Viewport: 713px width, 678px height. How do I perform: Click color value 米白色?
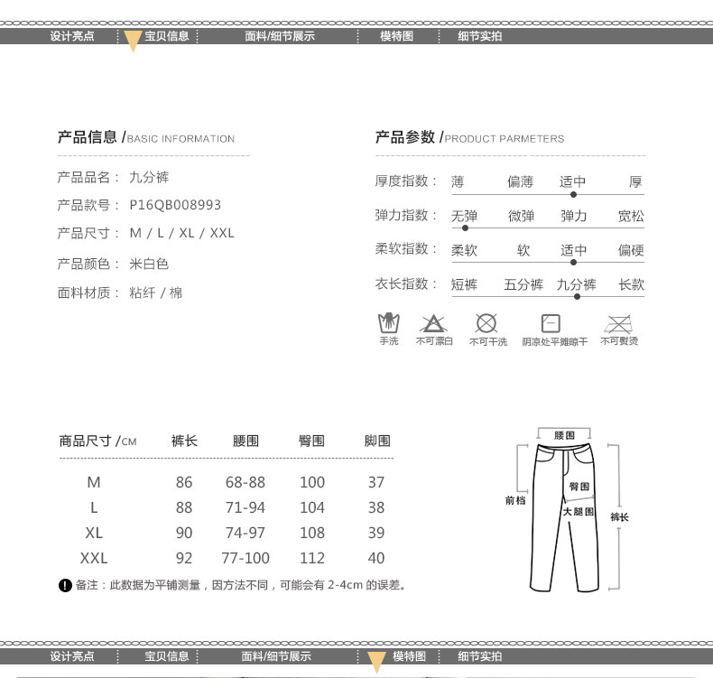point(149,264)
